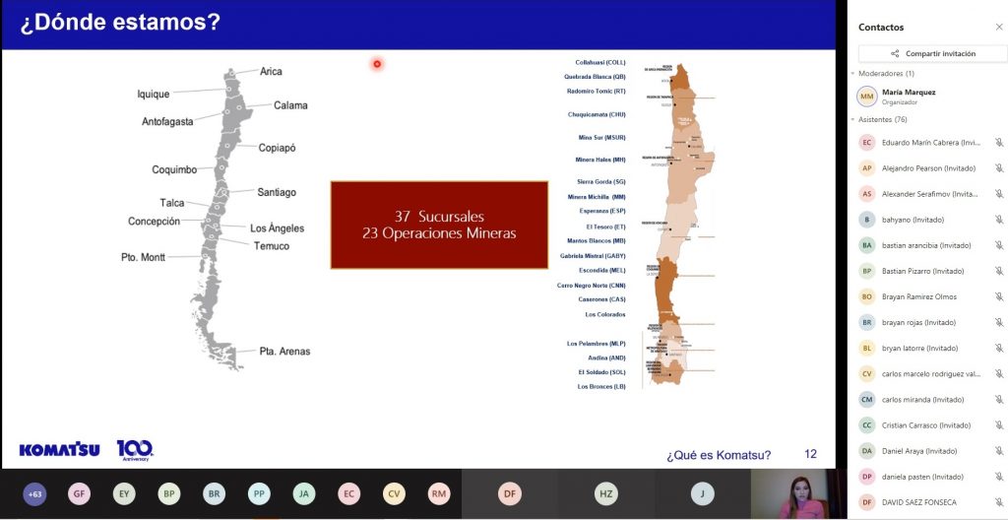The width and height of the screenshot is (1008, 520).
Task: Click the Pta. Arenas map label
Action: [284, 352]
